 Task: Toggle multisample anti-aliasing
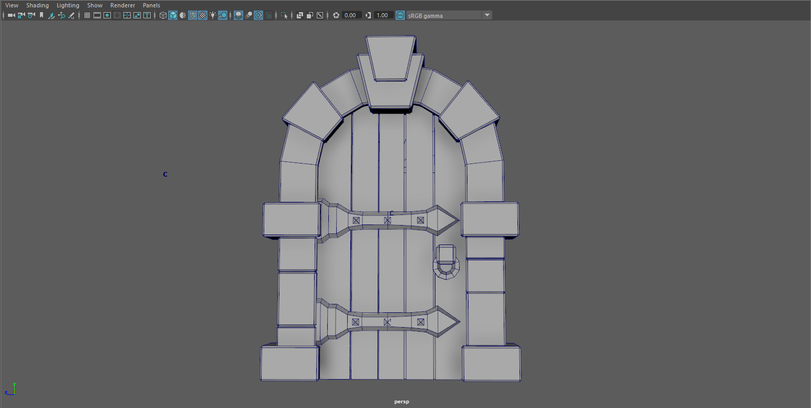258,15
